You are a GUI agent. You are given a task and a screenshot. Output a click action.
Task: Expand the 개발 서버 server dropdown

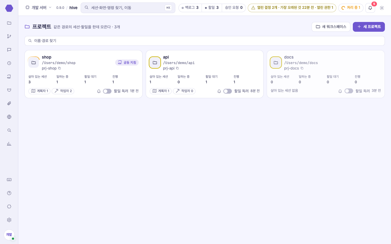(38, 8)
